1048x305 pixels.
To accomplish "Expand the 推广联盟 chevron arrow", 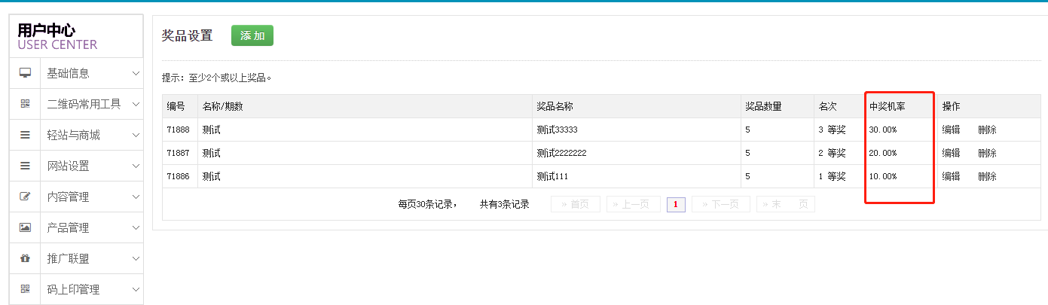I will (136, 258).
